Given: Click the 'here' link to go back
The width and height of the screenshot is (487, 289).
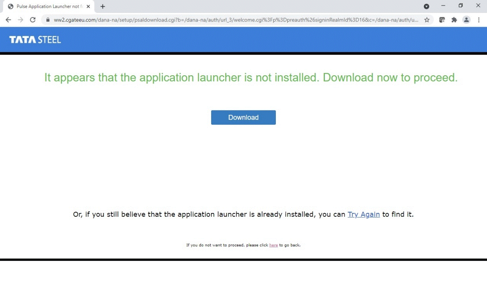Looking at the screenshot, I should point(274,245).
